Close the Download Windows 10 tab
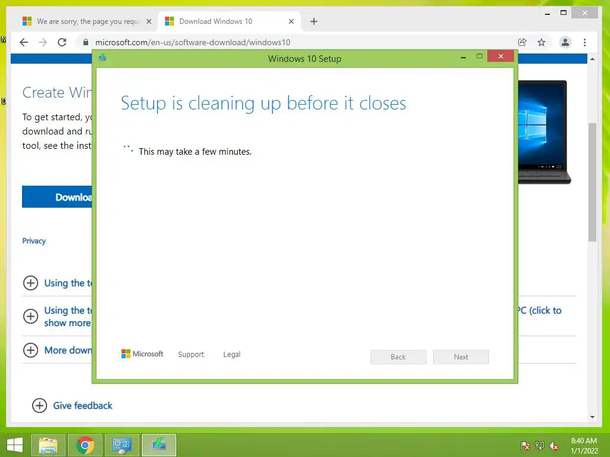The width and height of the screenshot is (610, 457). point(291,21)
